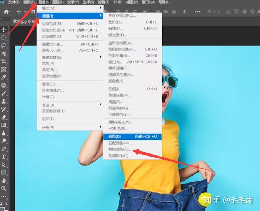Select the Pen tool
The width and height of the screenshot is (260, 211).
[4, 149]
